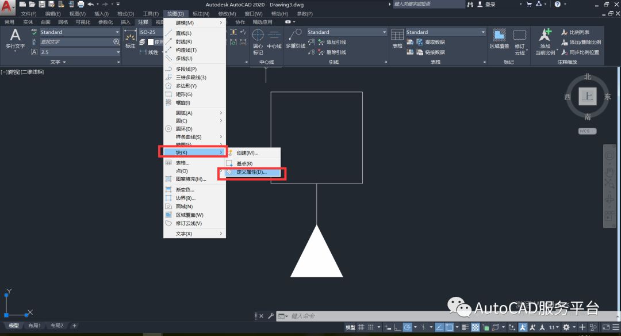Toggle polar tracking in status bar
Viewport: 621px width, 336px height.
click(408, 327)
